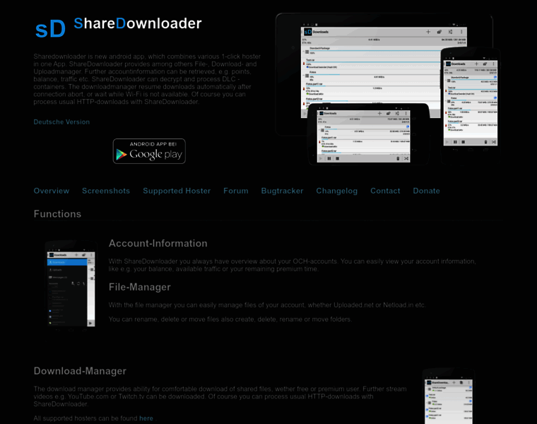Click the Account-Information phone screenshot

pyautogui.click(x=71, y=286)
